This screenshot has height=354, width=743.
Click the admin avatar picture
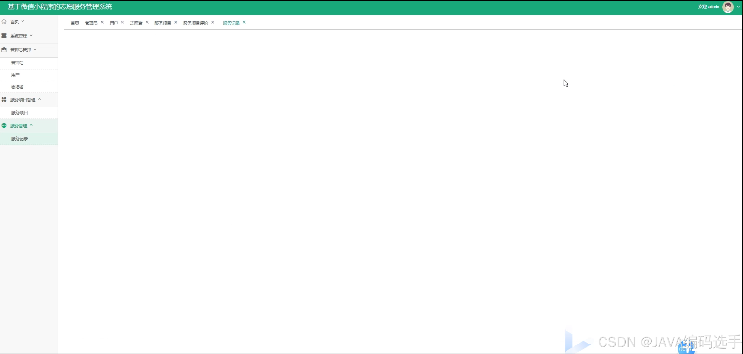[728, 7]
